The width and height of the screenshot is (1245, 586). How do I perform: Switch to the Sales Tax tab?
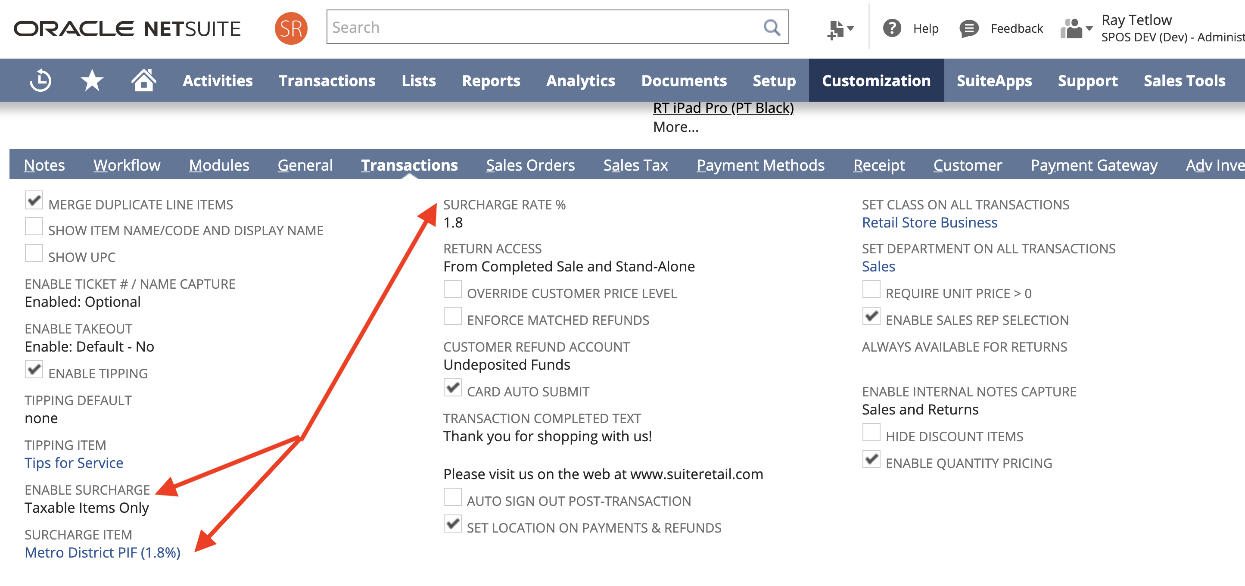pos(635,165)
